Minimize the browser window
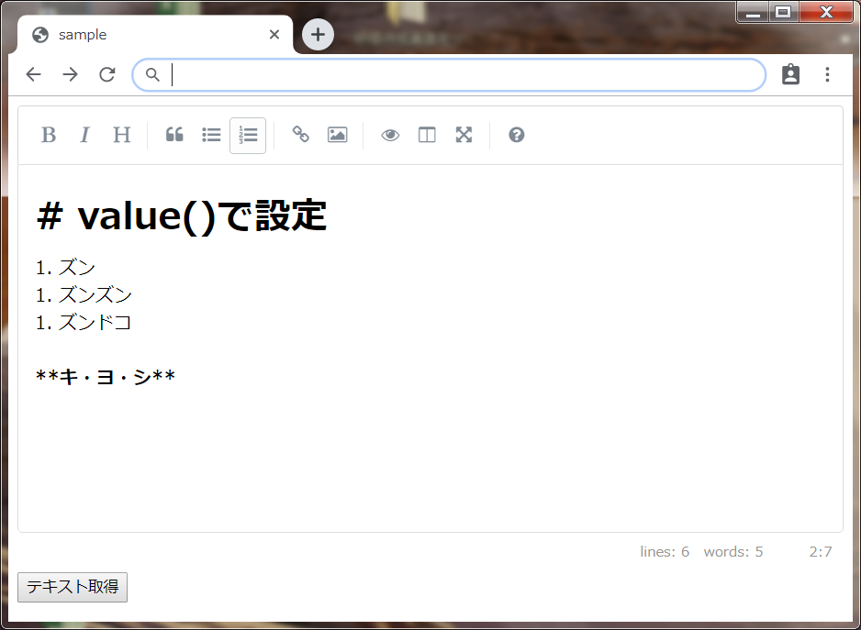The width and height of the screenshot is (861, 630). click(x=754, y=12)
